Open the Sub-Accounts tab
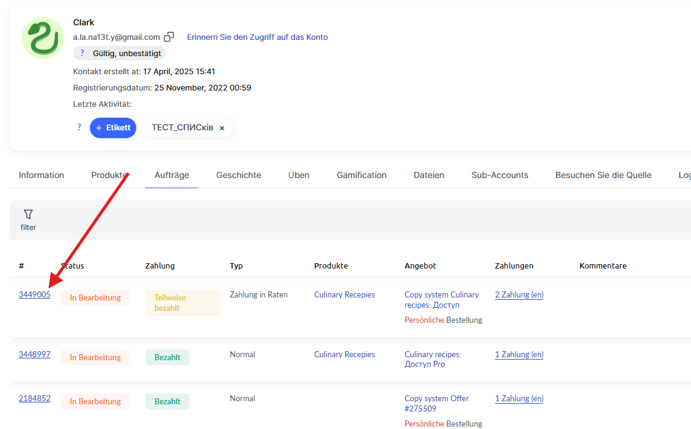This screenshot has height=429, width=691. point(499,175)
